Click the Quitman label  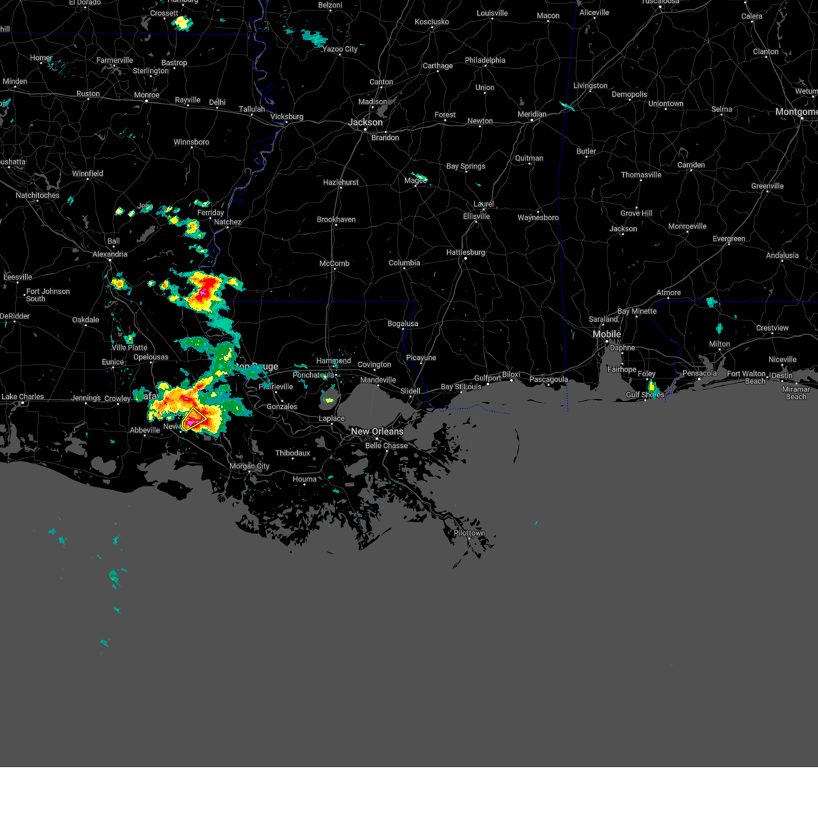(x=529, y=158)
